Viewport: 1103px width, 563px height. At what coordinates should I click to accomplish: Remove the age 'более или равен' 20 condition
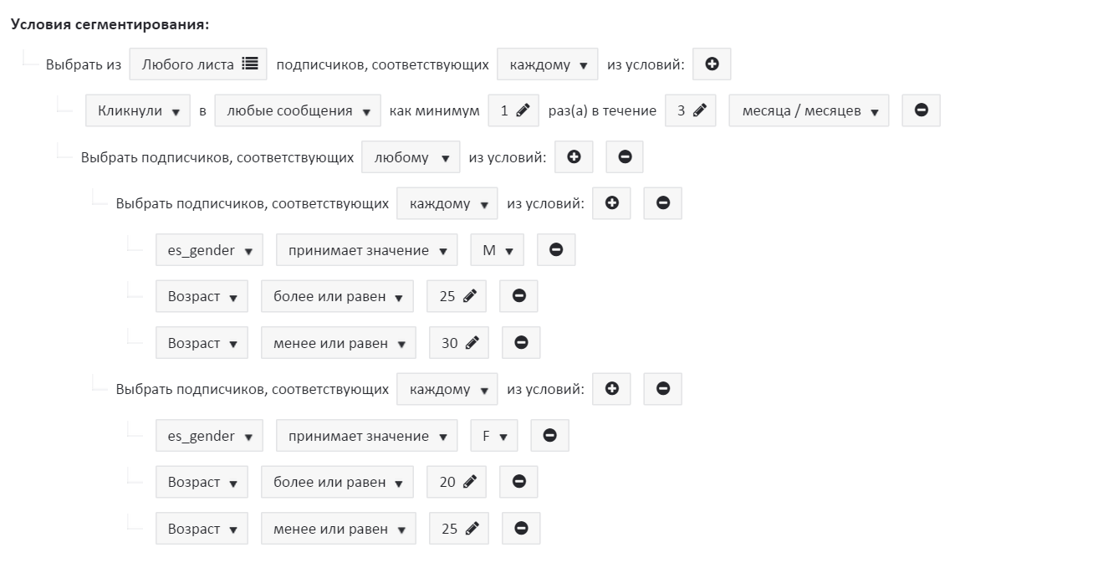click(518, 482)
